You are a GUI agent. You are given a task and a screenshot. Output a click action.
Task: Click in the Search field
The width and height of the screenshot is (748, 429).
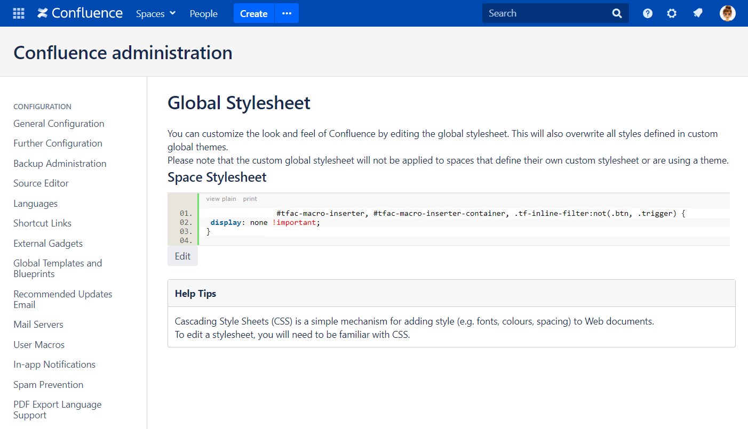click(x=544, y=13)
